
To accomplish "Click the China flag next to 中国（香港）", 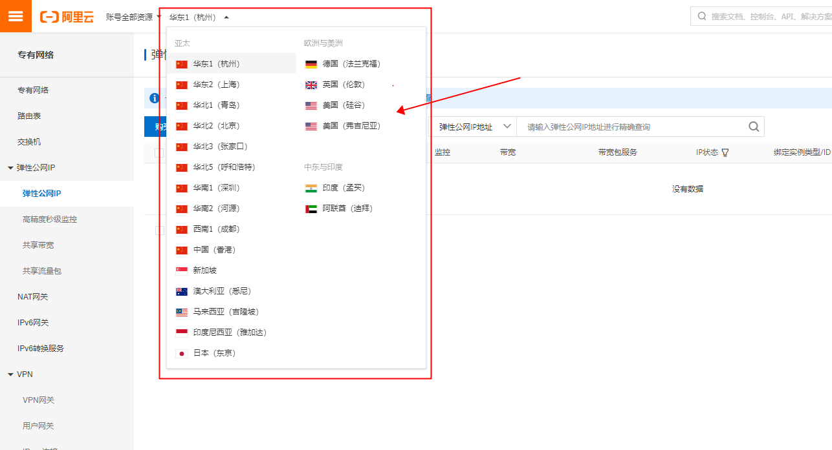I will click(181, 250).
